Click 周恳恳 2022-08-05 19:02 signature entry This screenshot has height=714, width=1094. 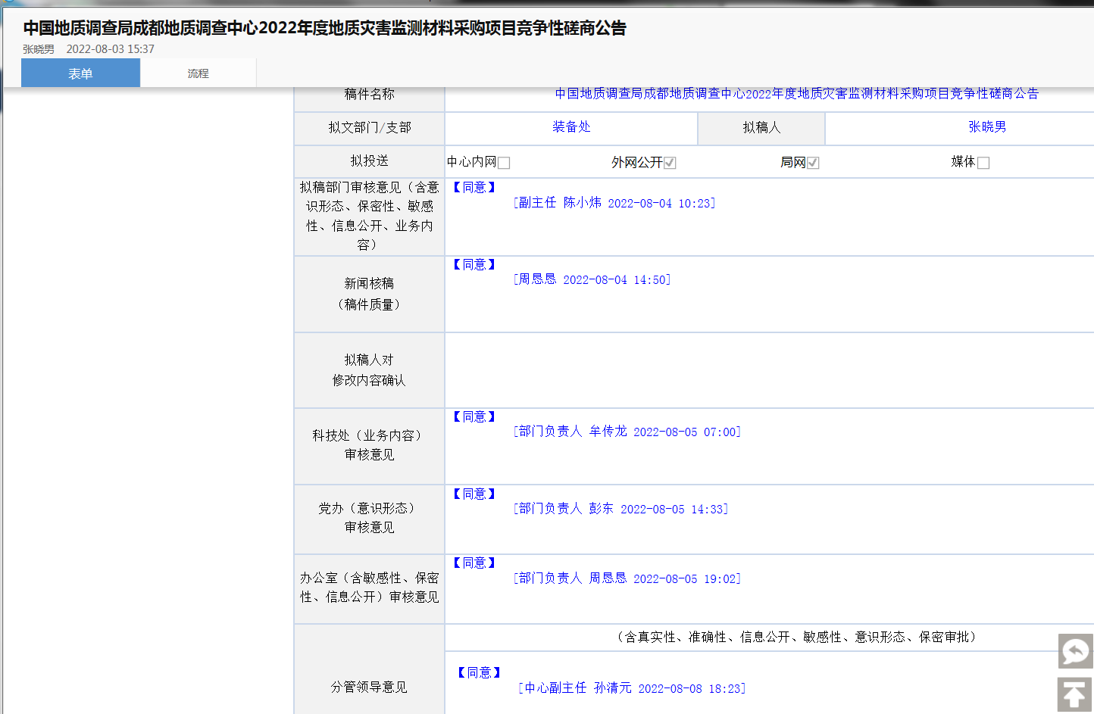(x=627, y=578)
